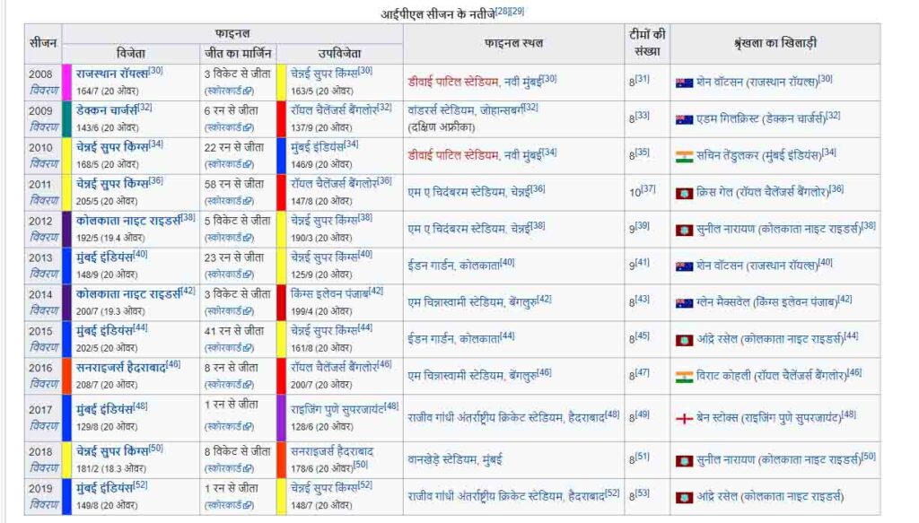Open the 2019 season विवरण link
Viewport: 919px width, 523px height.
pyautogui.click(x=44, y=504)
